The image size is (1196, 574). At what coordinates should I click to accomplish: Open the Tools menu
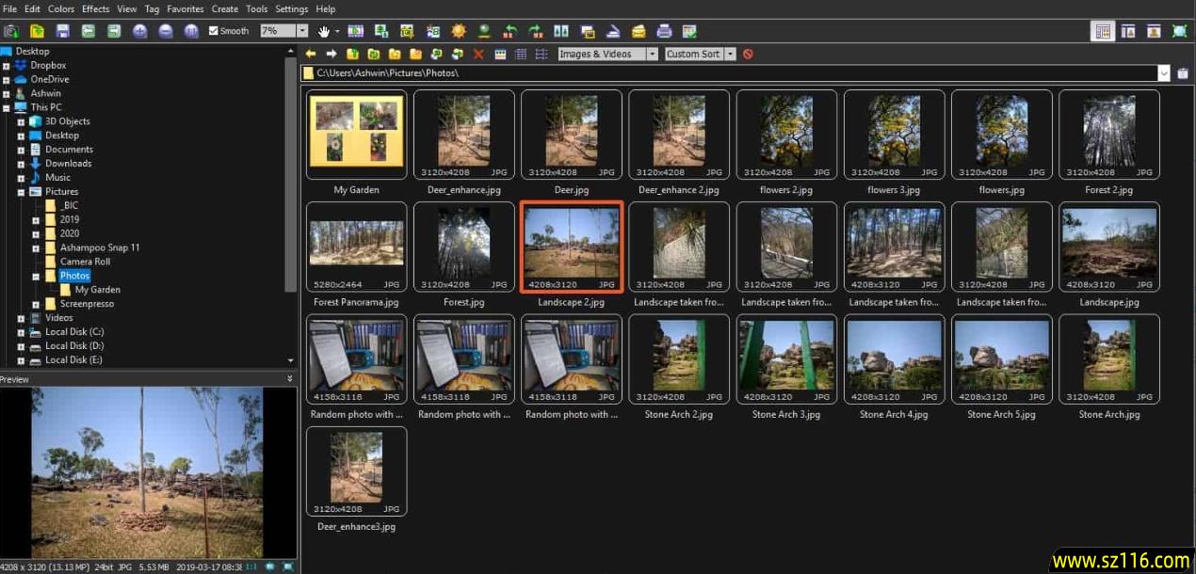tap(256, 8)
